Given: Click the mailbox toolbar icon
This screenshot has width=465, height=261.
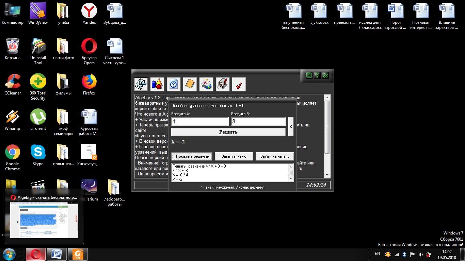Looking at the screenshot, I should (223, 84).
